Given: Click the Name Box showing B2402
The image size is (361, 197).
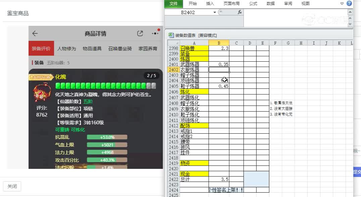Looking at the screenshot, I should click(188, 12).
